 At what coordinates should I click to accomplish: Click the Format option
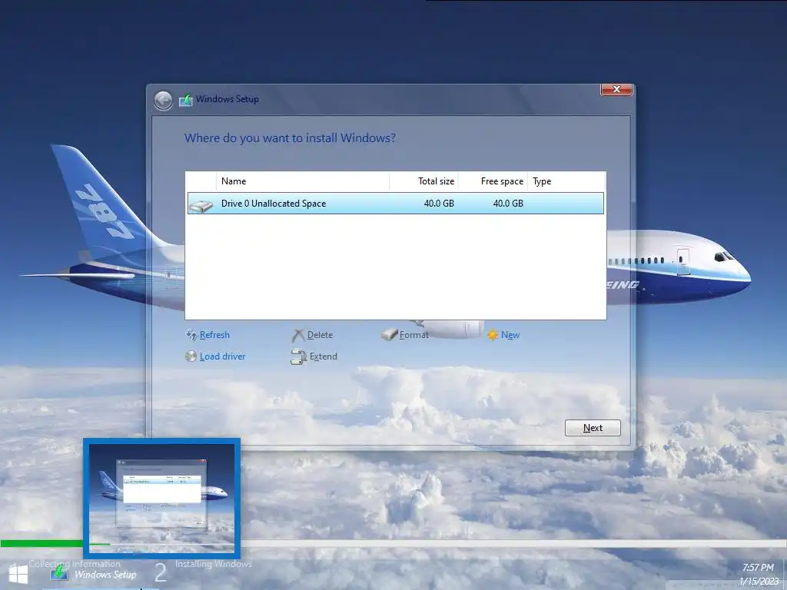point(414,335)
